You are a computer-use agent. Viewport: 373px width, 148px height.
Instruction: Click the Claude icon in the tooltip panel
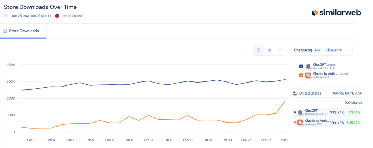300,123
